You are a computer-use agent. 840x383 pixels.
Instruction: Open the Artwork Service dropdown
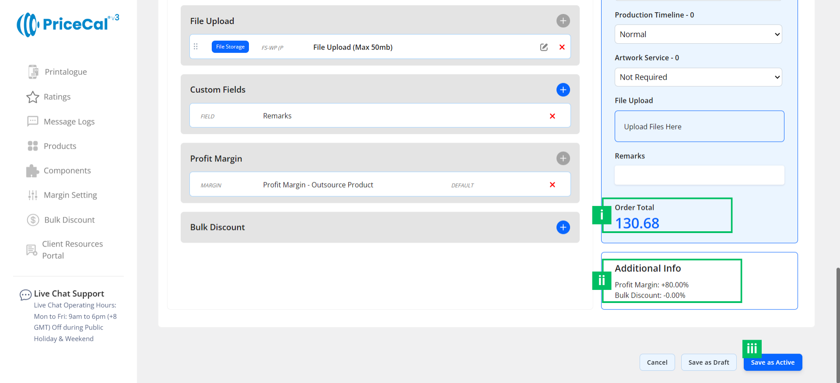click(698, 77)
